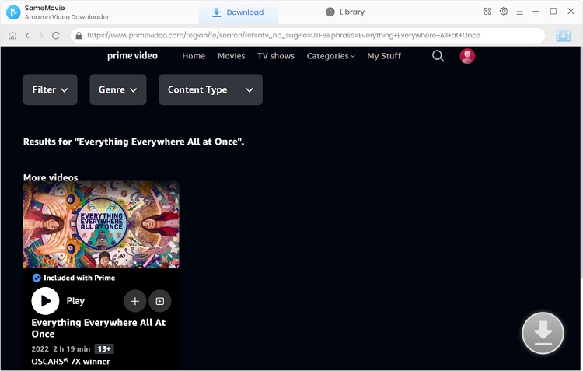Click the round Play button
This screenshot has width=583, height=371.
[45, 301]
